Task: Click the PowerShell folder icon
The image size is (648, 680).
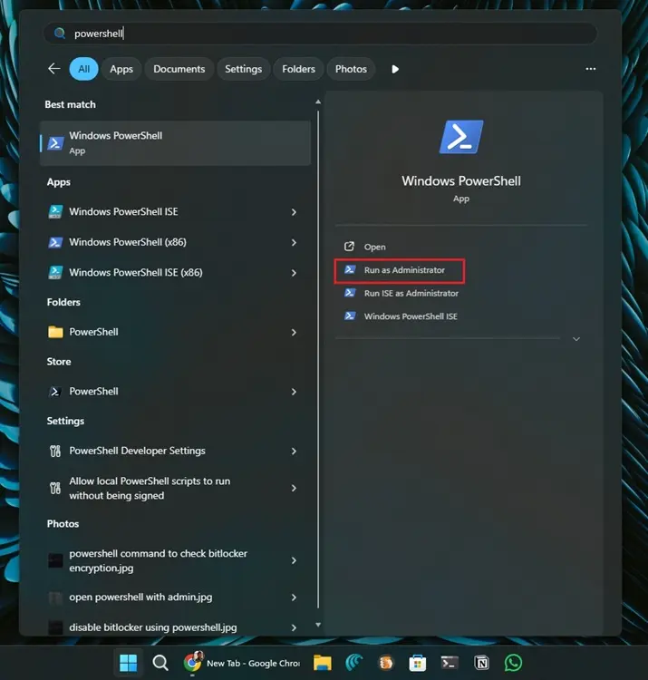Action: coord(55,332)
